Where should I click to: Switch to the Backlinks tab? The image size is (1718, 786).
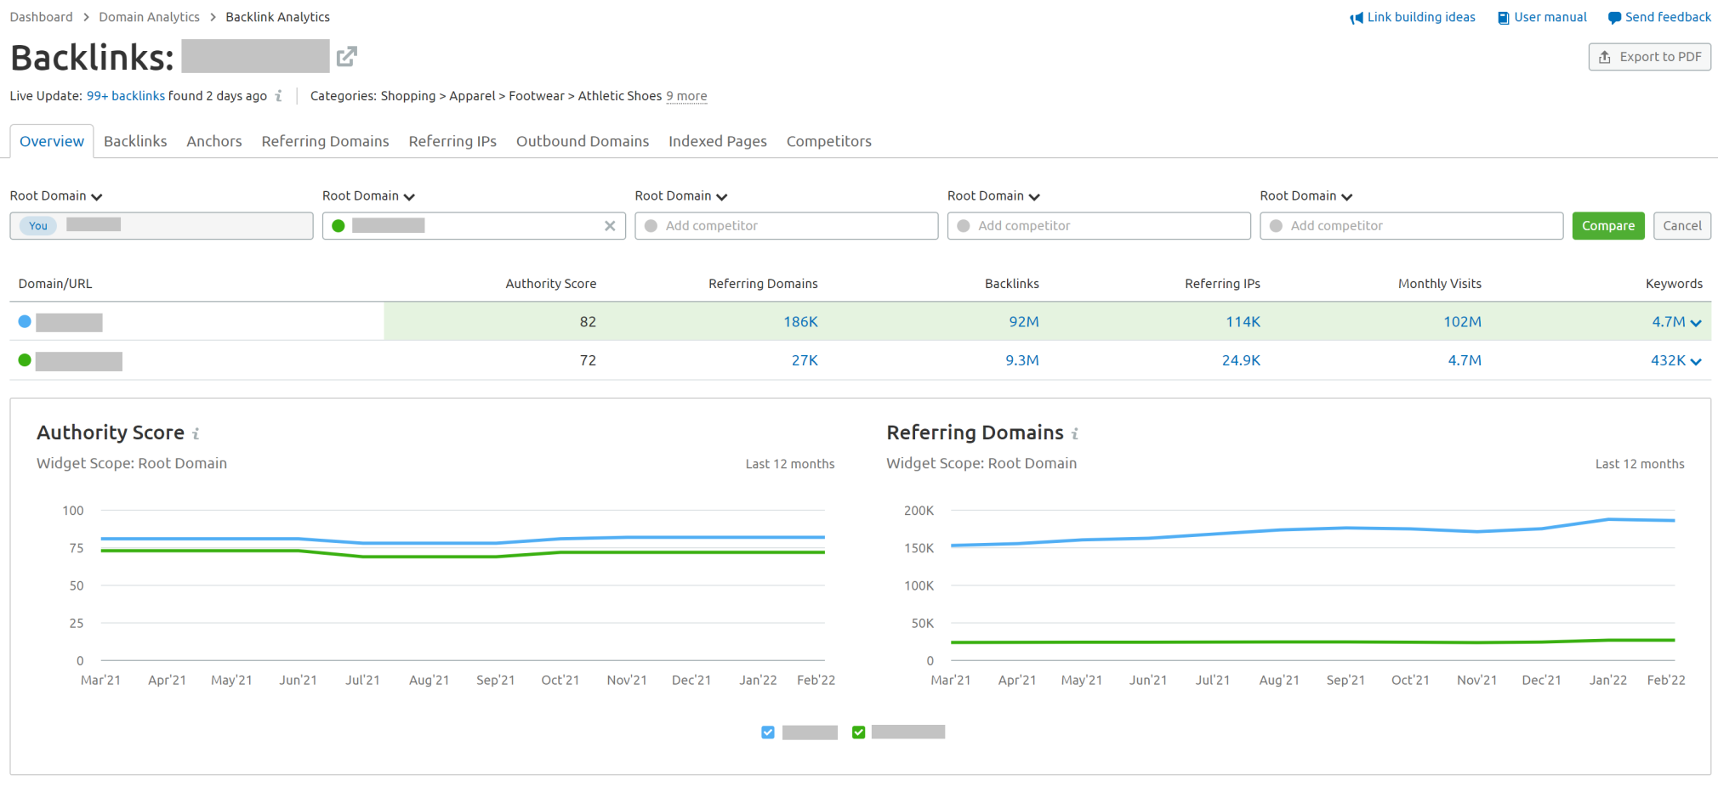pos(135,141)
